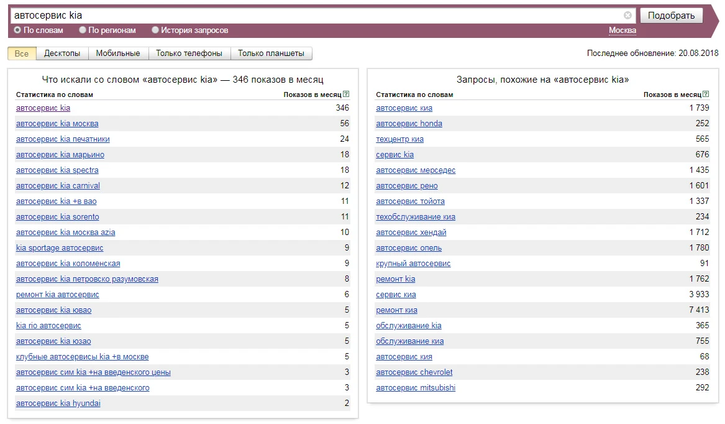The height and width of the screenshot is (424, 725).
Task: Select the 'История запросов' radio button
Action: point(155,30)
